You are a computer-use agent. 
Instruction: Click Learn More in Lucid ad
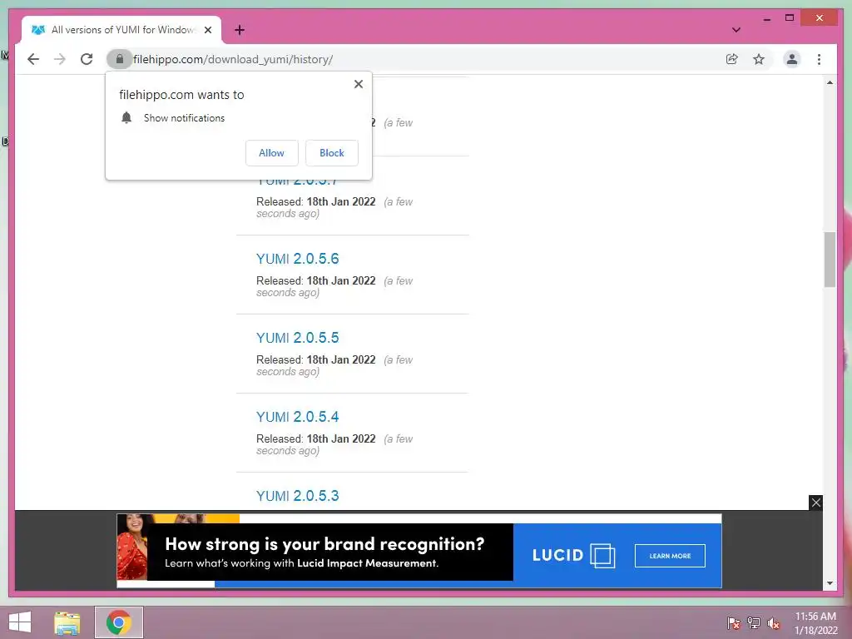click(670, 556)
